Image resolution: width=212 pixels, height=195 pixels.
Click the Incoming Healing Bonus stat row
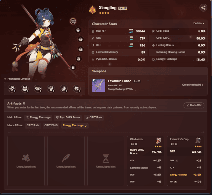click(x=178, y=52)
